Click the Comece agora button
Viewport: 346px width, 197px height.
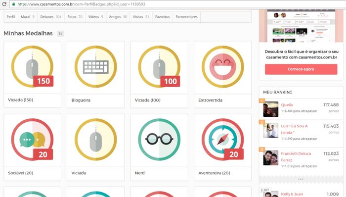(301, 69)
